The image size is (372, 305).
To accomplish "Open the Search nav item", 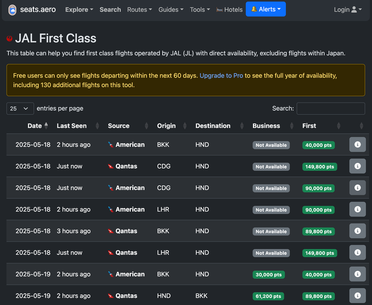I will click(110, 10).
